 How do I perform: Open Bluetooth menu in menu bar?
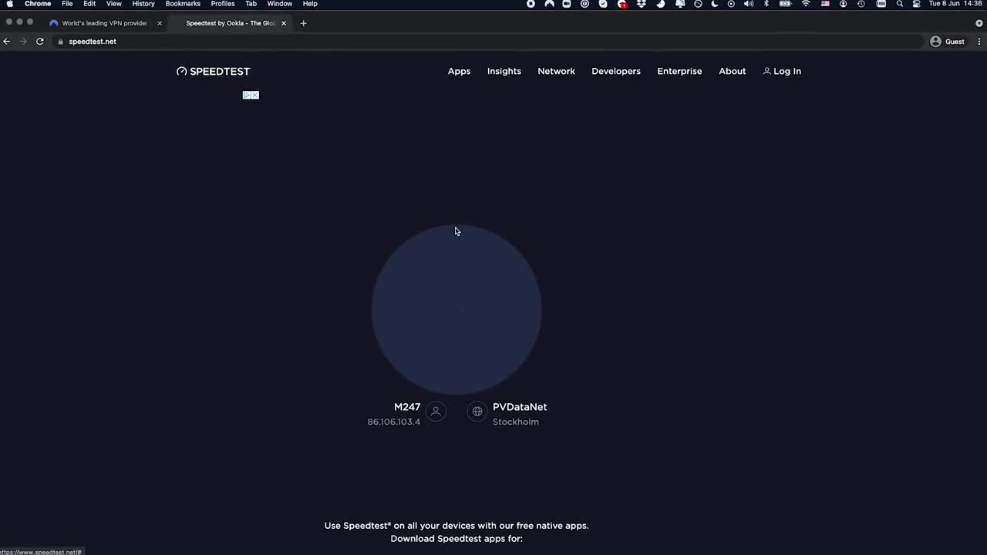click(766, 4)
